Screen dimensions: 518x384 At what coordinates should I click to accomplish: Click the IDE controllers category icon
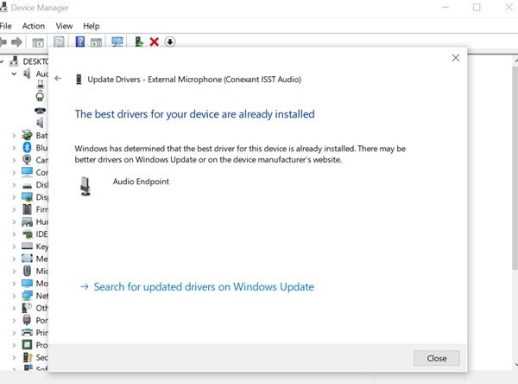pos(27,234)
